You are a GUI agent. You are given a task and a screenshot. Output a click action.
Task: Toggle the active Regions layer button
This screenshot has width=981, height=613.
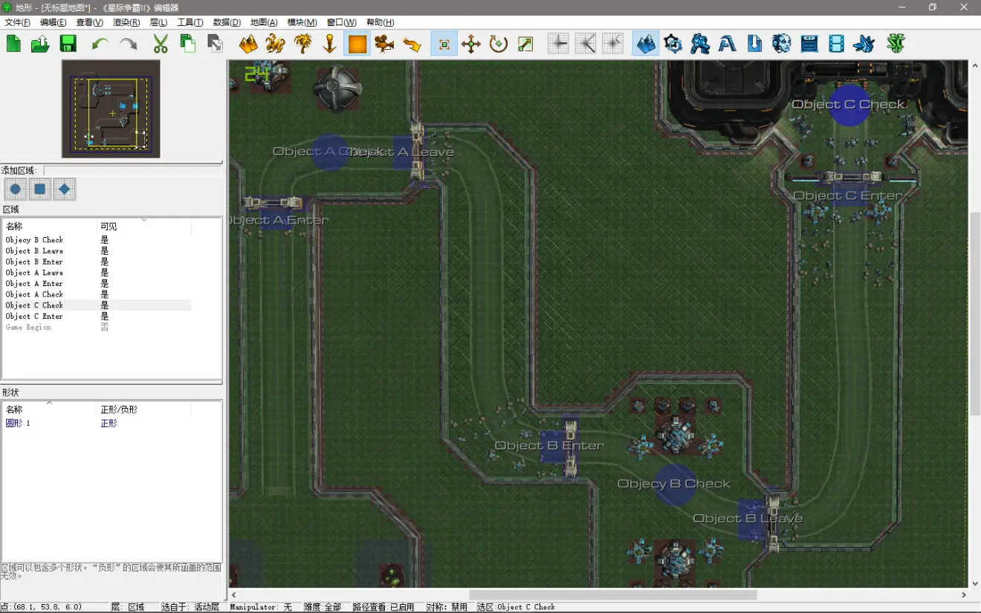click(357, 44)
